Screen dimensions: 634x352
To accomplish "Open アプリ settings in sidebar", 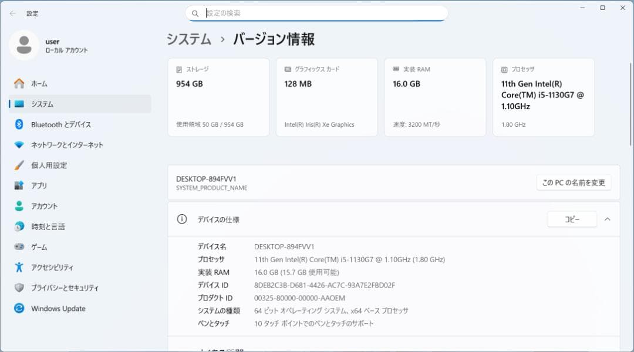I will [39, 186].
